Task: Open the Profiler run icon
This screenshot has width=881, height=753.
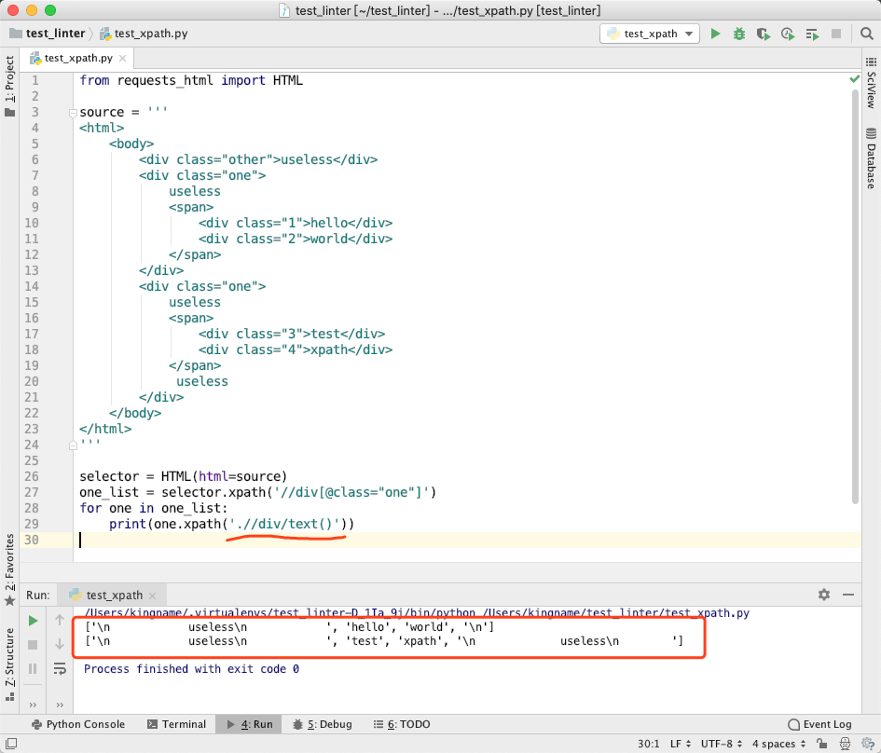Action: tap(786, 33)
